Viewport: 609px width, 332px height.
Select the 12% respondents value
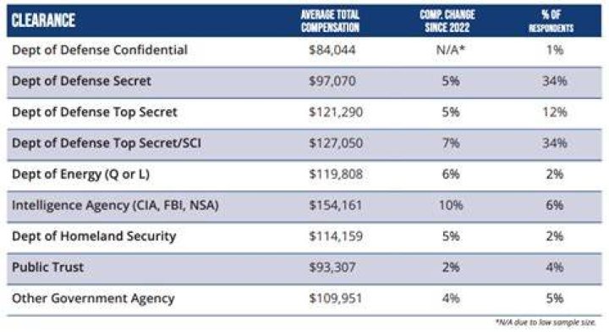[555, 112]
